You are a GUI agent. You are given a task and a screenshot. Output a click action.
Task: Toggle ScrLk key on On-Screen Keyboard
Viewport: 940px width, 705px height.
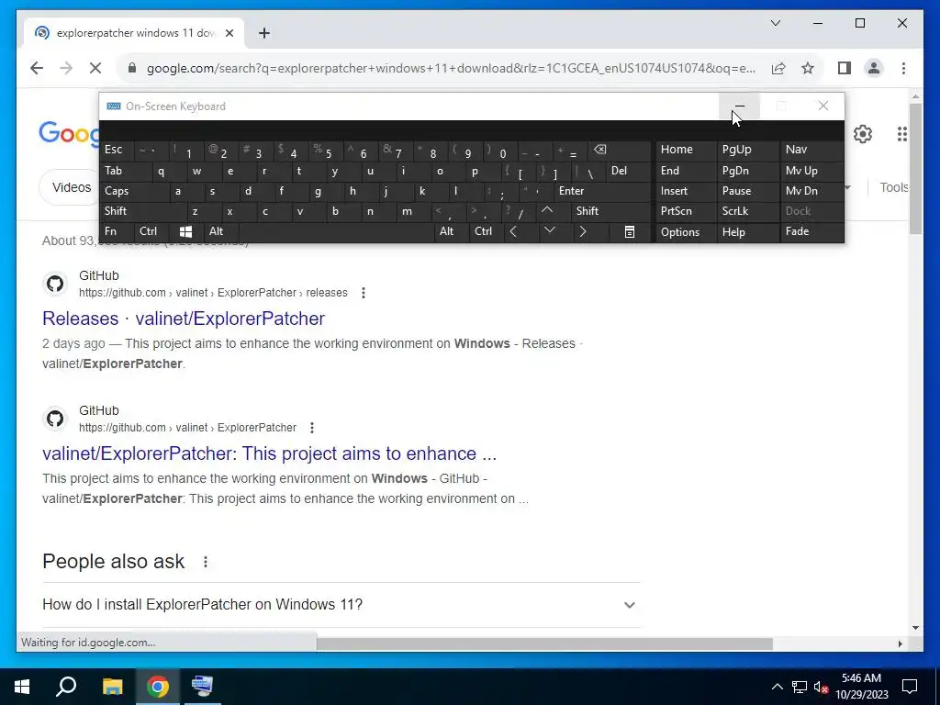[747, 211]
